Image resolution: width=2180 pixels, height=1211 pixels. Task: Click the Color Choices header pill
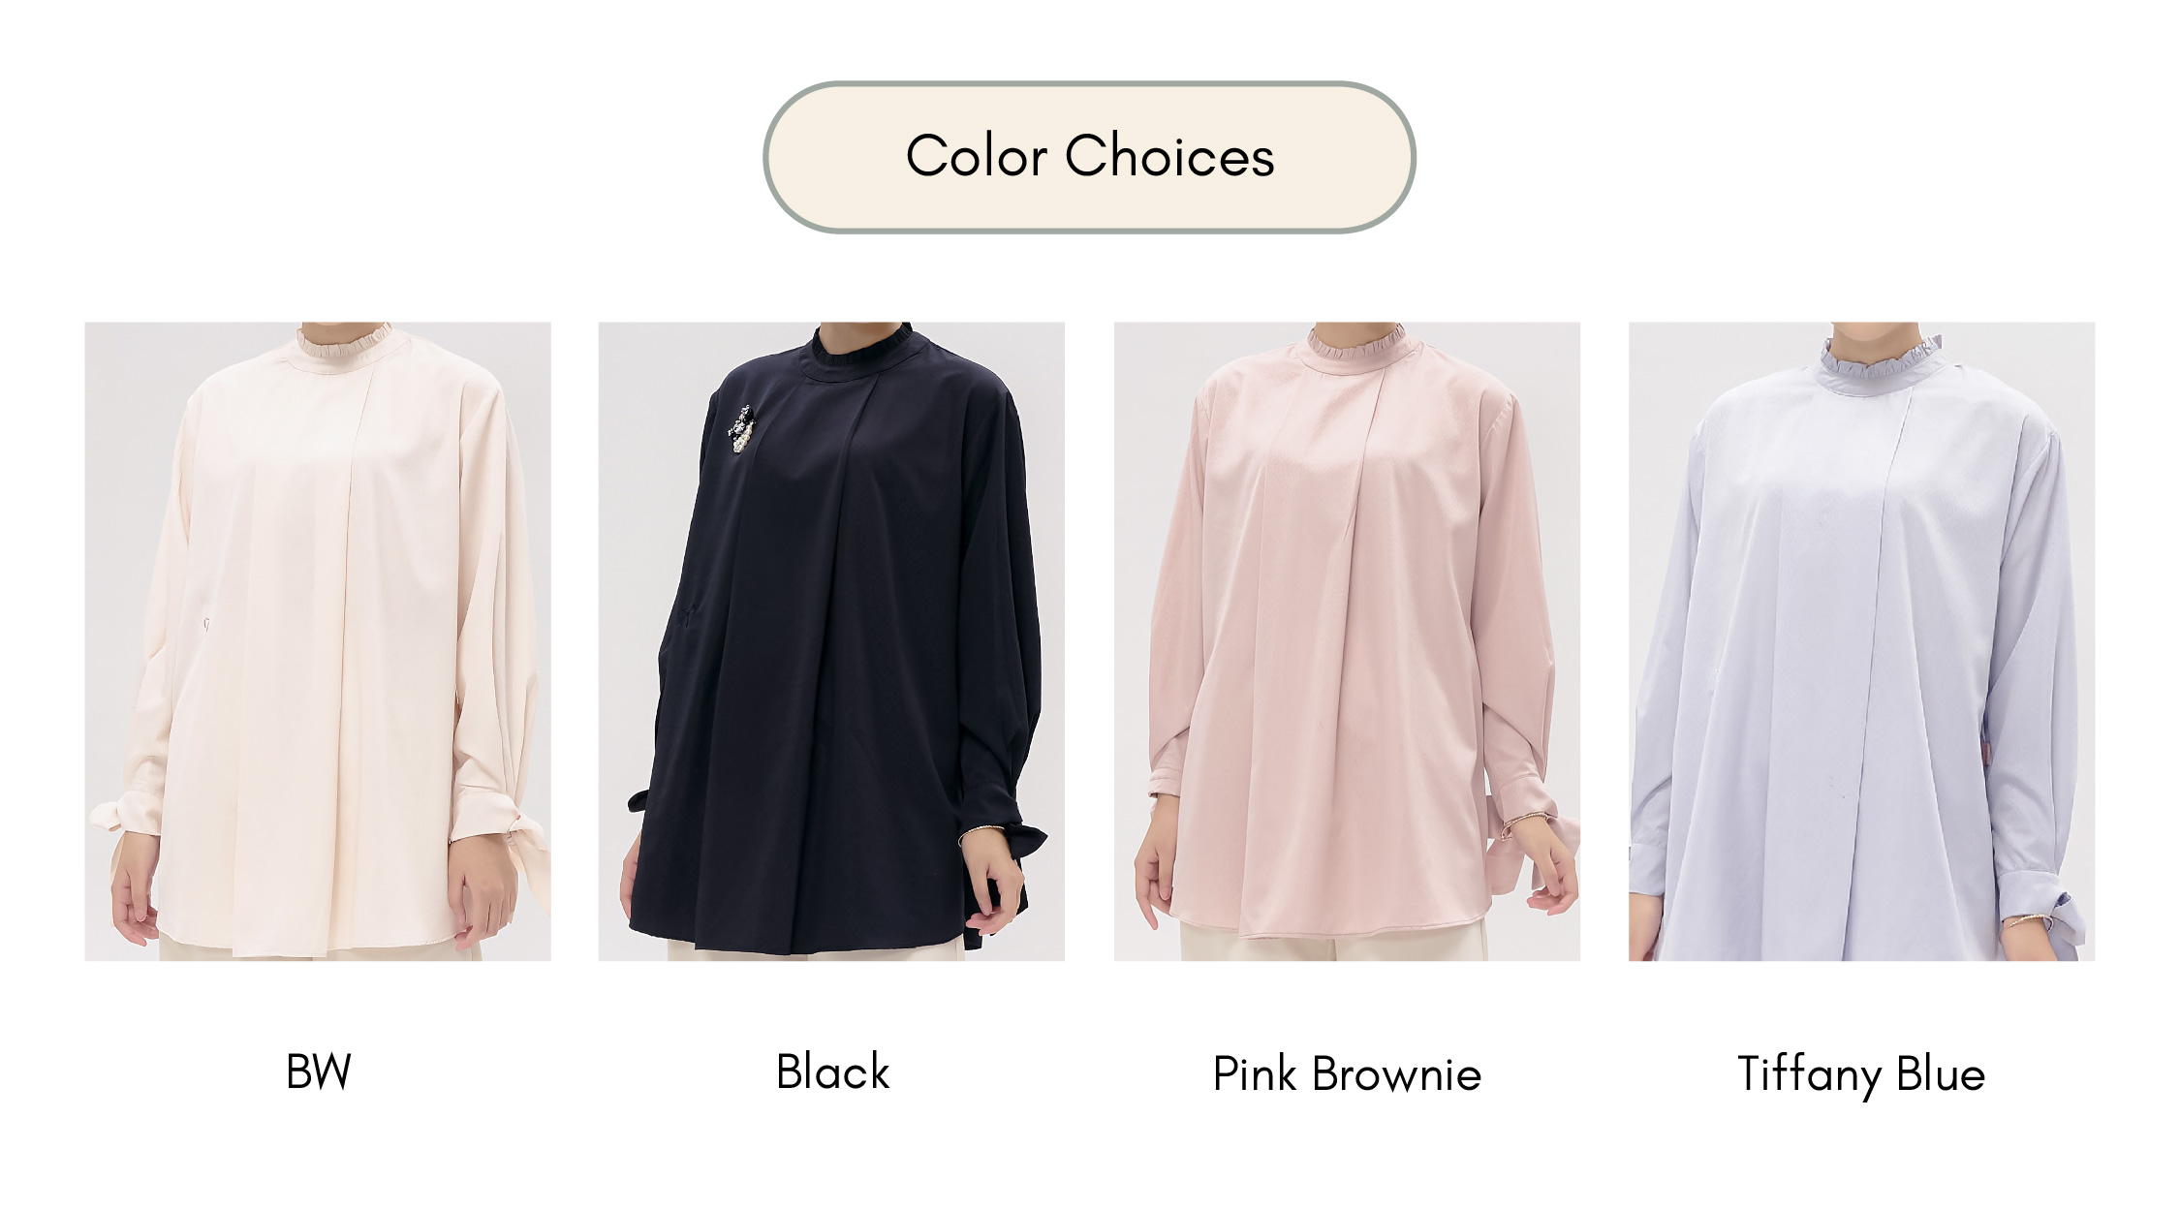click(1089, 157)
